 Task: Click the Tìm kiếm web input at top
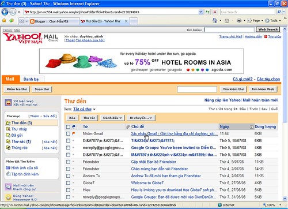[x=229, y=29]
